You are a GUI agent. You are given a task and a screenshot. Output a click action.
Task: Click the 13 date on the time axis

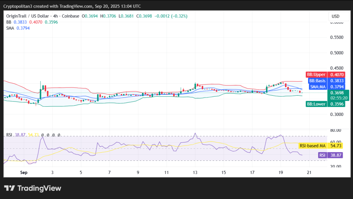tap(195, 172)
